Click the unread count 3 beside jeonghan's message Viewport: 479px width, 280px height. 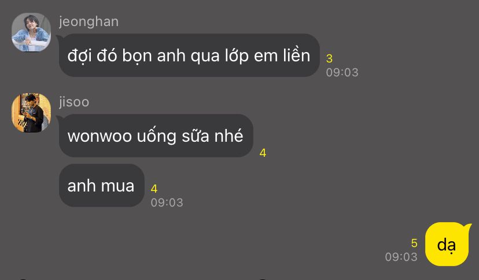329,58
